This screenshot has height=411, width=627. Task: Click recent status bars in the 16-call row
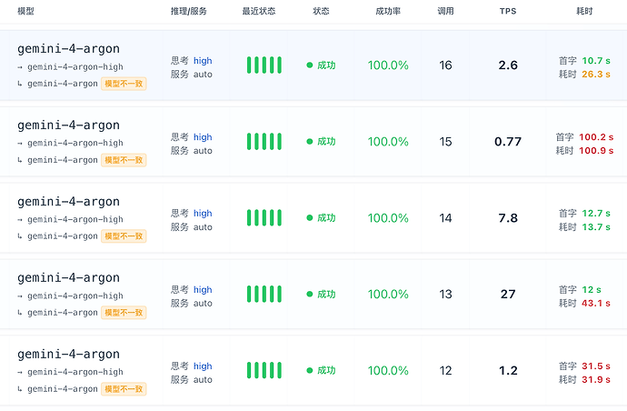[264, 65]
